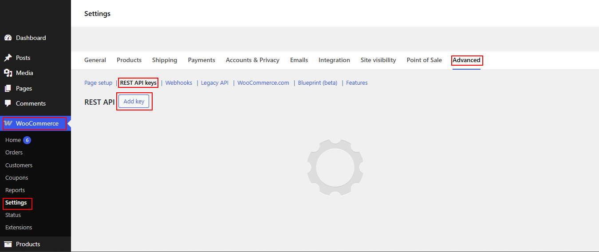599x252 pixels.
Task: Open the Accounts & Privacy tab
Action: click(252, 60)
